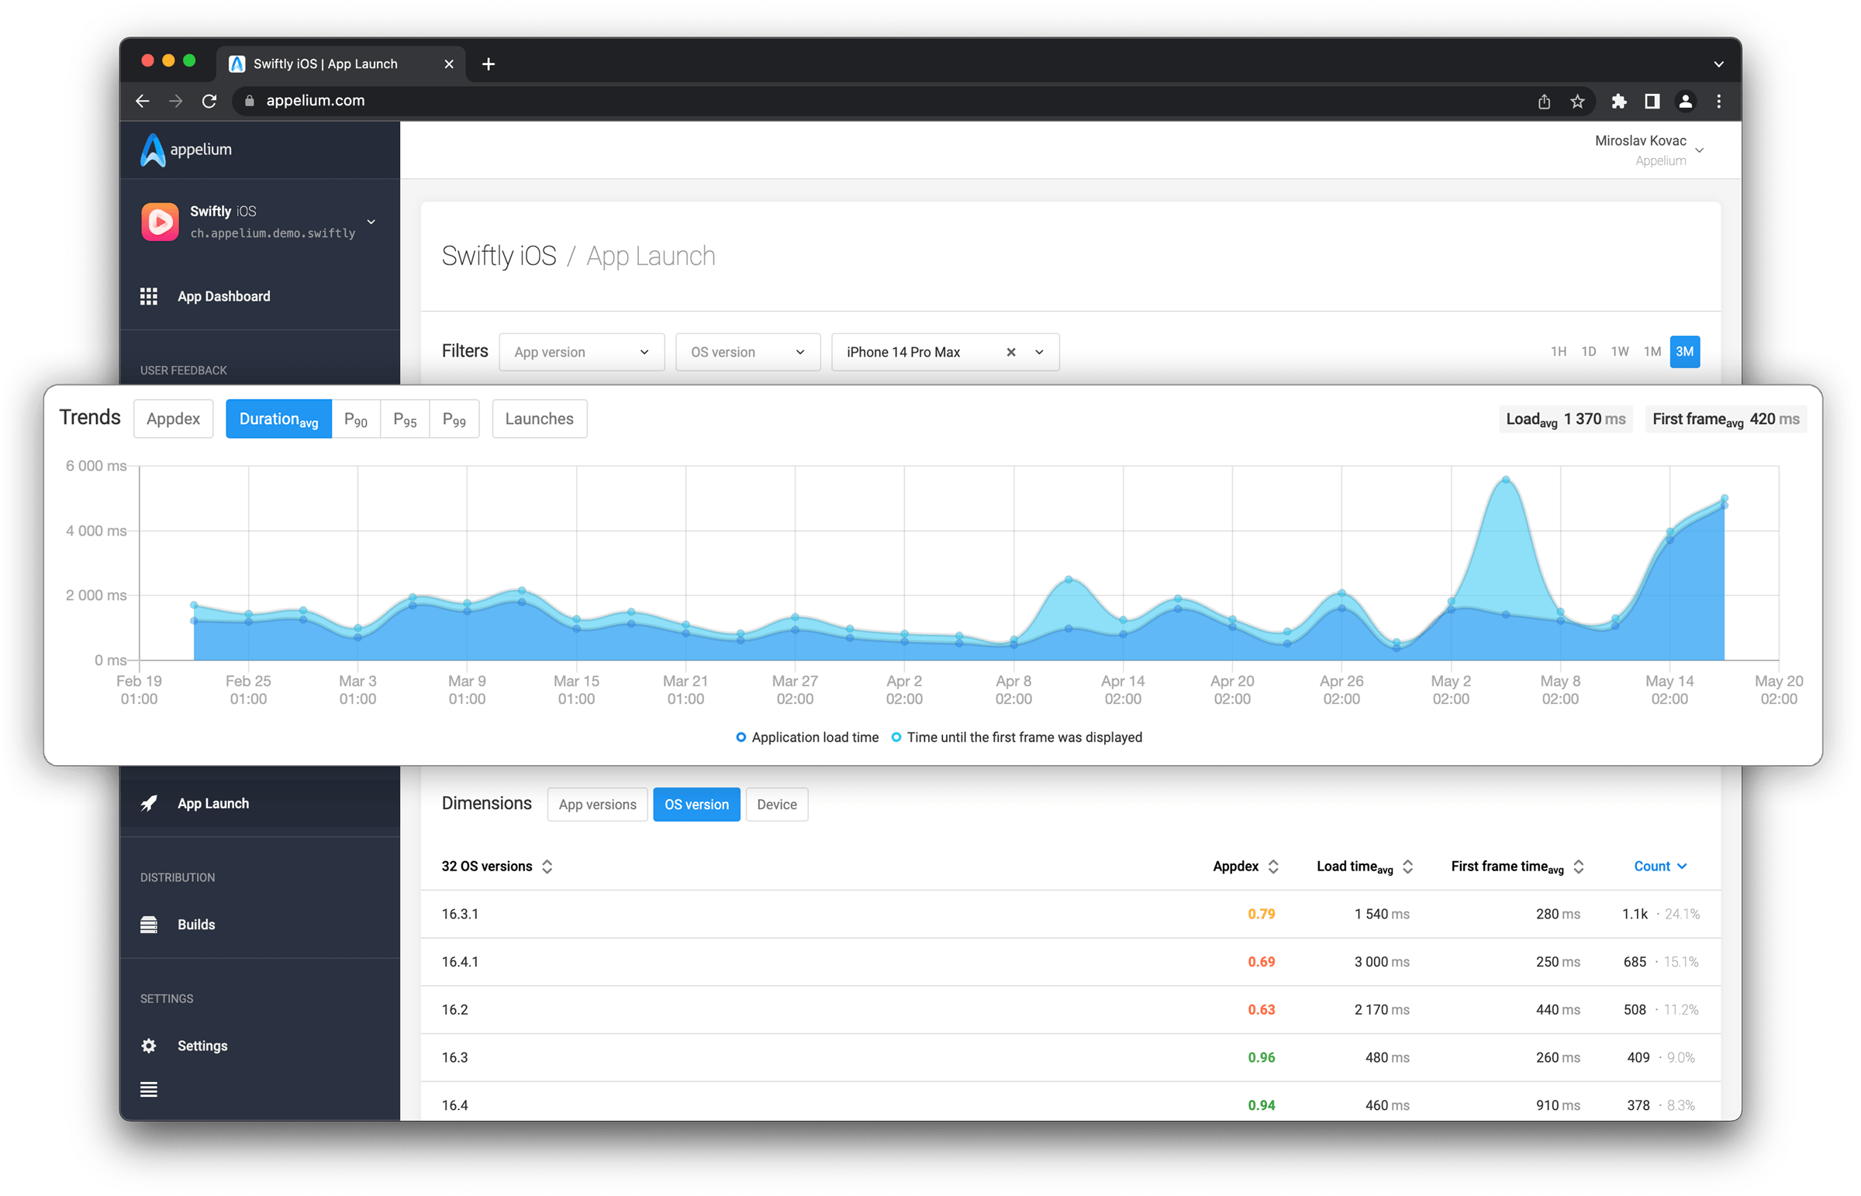
Task: Open a new browser tab
Action: coord(488,64)
